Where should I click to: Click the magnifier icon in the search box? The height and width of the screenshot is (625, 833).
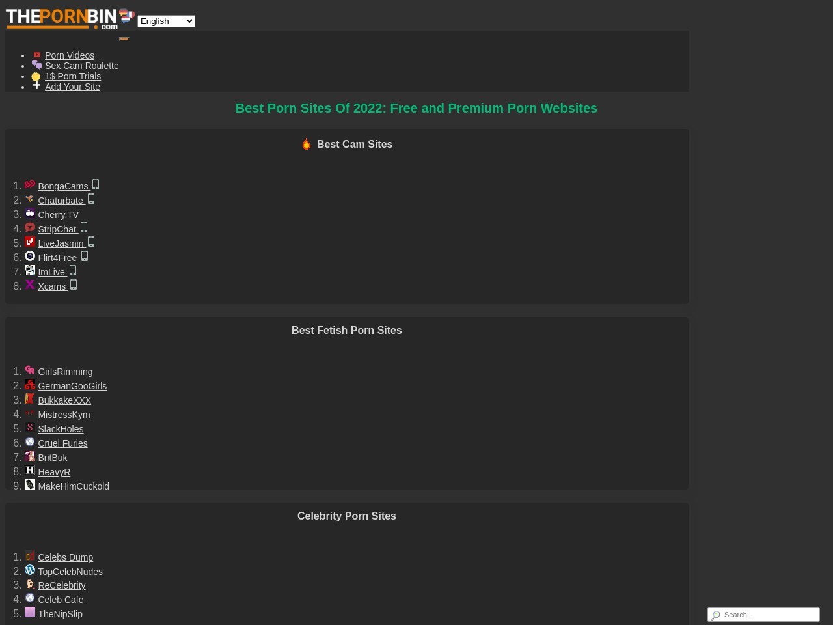click(716, 615)
